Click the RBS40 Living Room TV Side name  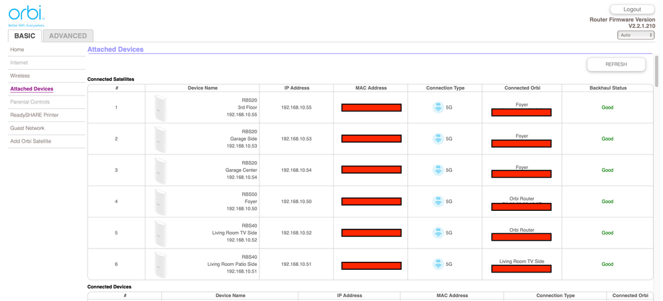(x=235, y=233)
